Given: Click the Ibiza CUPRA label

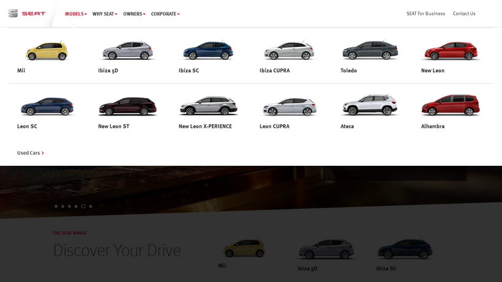Looking at the screenshot, I should 275,70.
